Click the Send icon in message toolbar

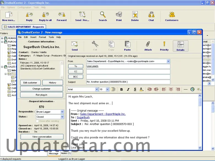[74, 46]
